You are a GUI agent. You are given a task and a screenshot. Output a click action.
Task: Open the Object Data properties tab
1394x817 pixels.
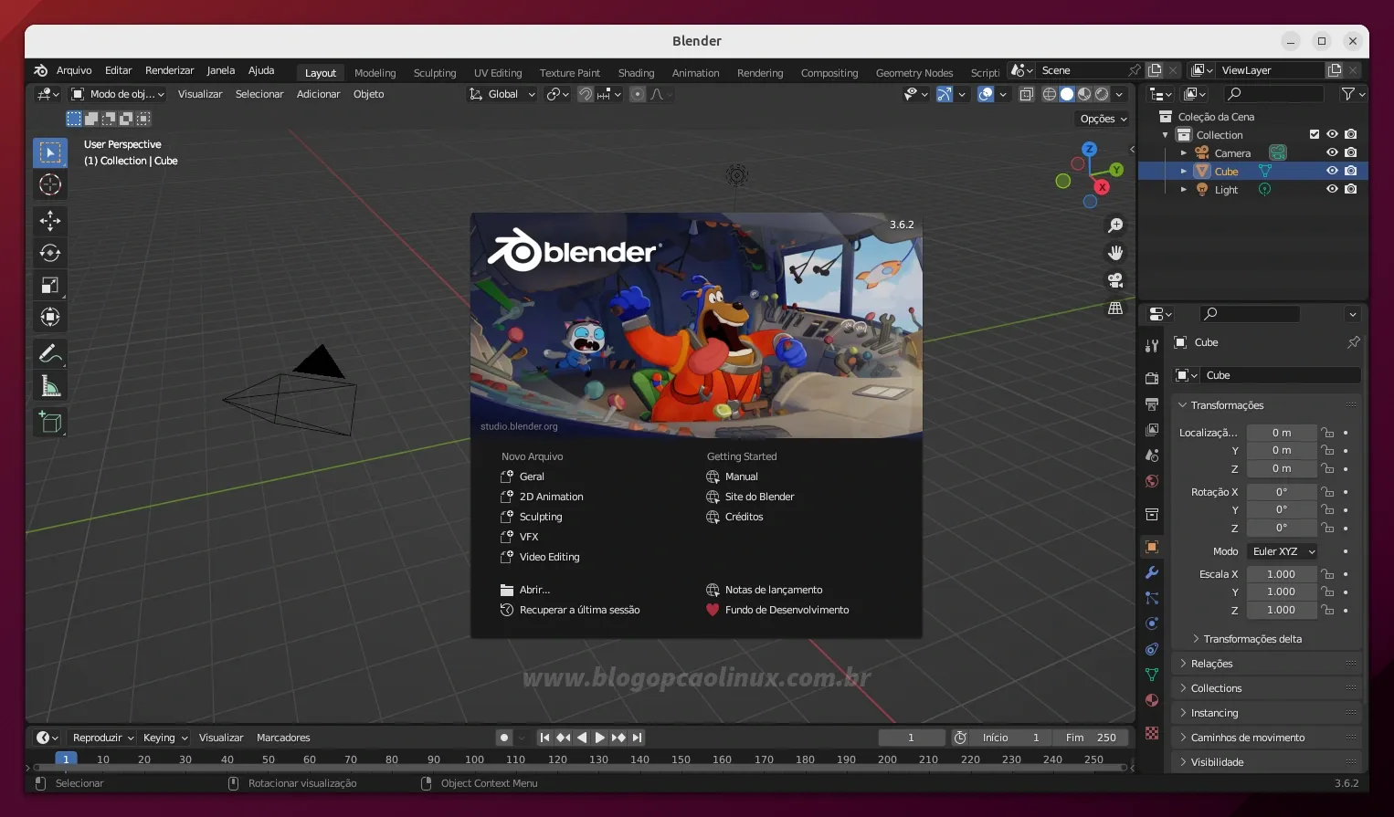pyautogui.click(x=1152, y=675)
